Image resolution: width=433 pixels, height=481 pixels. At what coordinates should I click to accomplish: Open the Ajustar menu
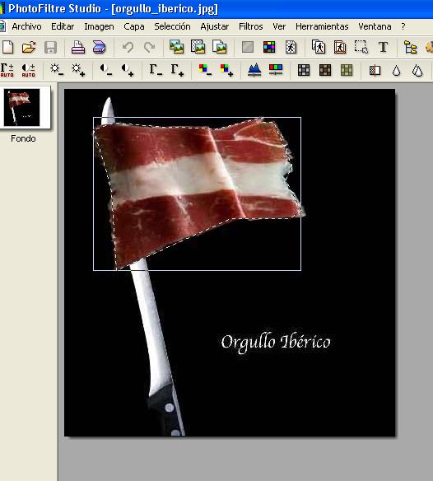[215, 26]
